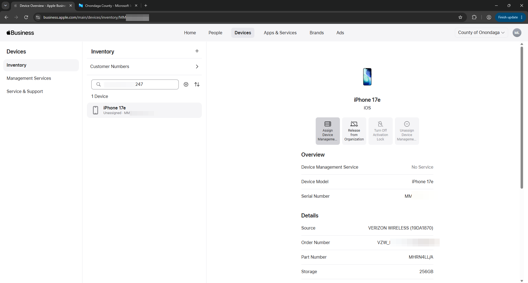Click 'iOS' text under device name

[x=367, y=108]
